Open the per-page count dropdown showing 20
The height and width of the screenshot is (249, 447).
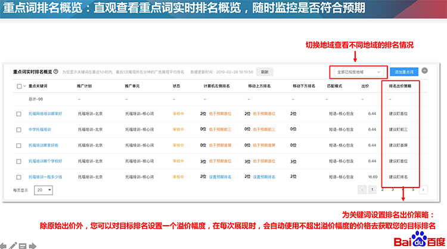tap(44, 190)
